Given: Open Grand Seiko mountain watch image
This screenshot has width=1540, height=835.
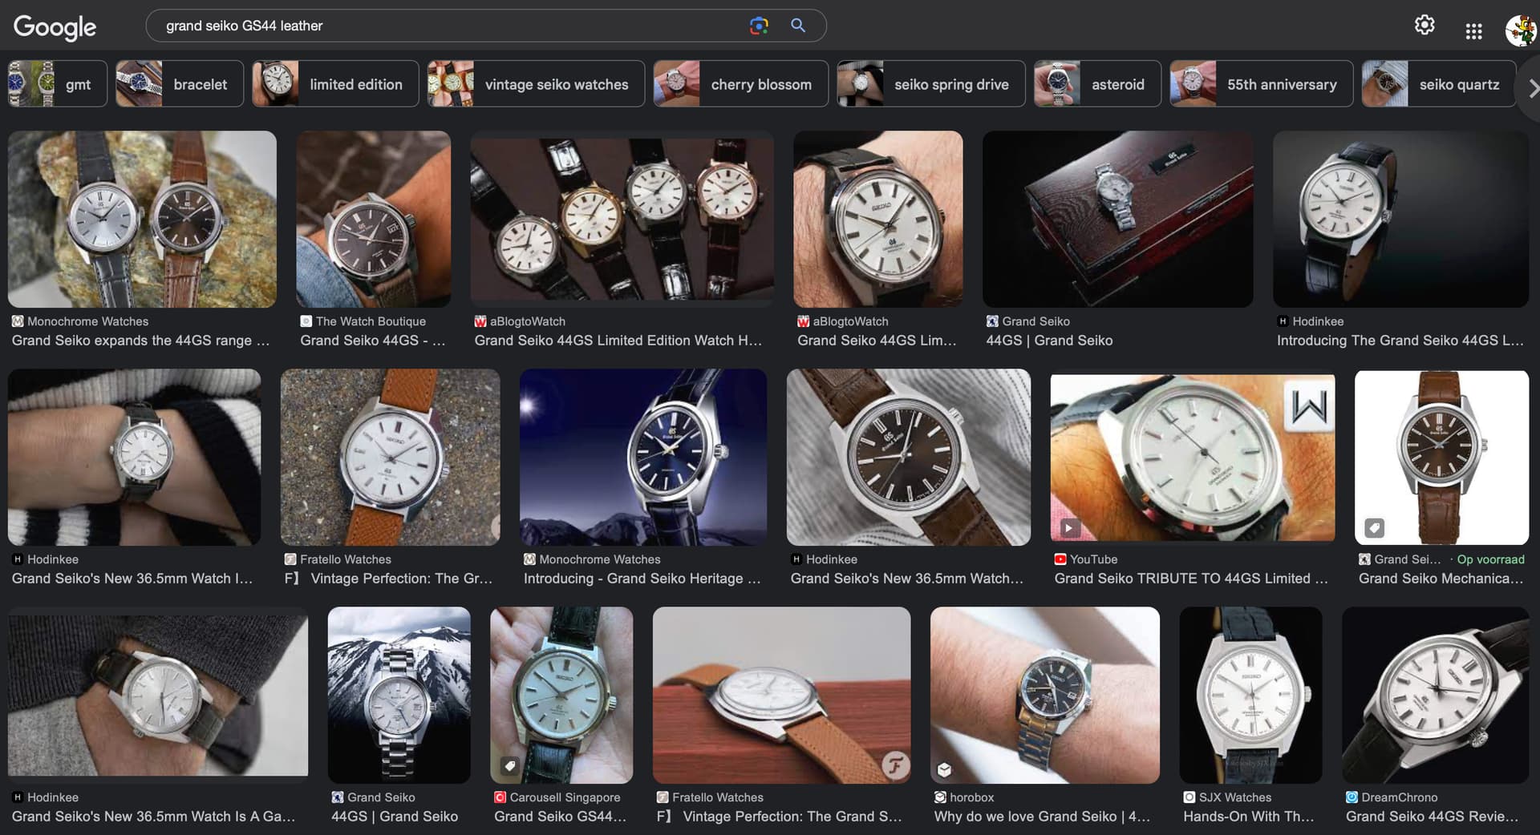Looking at the screenshot, I should point(399,695).
